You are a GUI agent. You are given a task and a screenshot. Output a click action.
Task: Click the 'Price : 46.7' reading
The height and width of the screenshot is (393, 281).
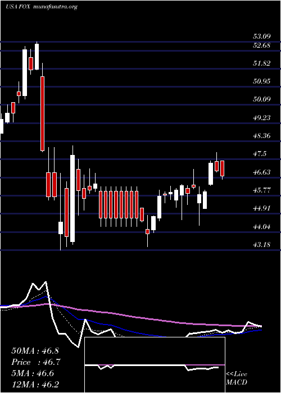pyautogui.click(x=35, y=362)
